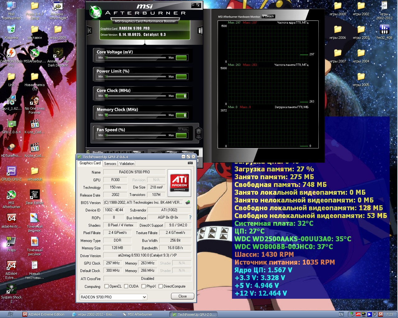398x318 pixels.
Task: Tick the PhysX checkbox
Action: pos(144,286)
